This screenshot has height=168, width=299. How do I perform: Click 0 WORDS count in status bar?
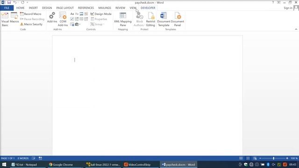[x=23, y=158]
